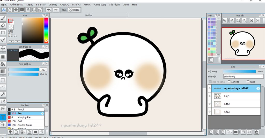Image resolution: width=265 pixels, height=138 pixels.
Task: Hide the Lớp1 layer visibility
Action: [210, 96]
